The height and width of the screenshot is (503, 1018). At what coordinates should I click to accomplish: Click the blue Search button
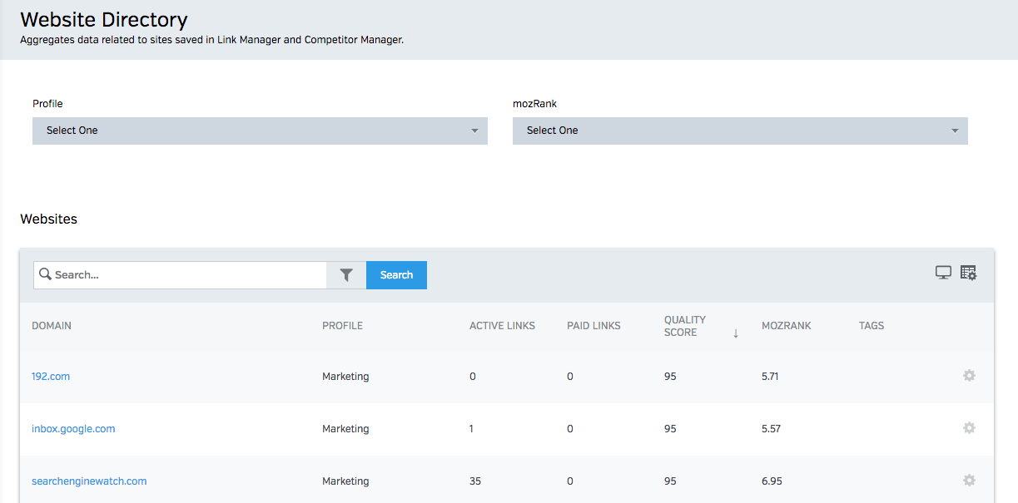[396, 275]
